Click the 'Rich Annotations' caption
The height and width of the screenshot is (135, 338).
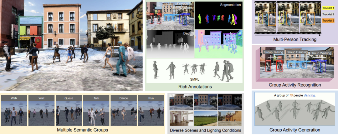(195, 87)
